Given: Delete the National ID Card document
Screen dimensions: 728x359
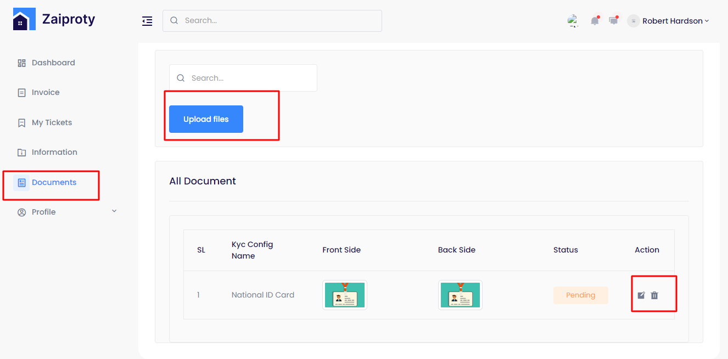Looking at the screenshot, I should [654, 295].
